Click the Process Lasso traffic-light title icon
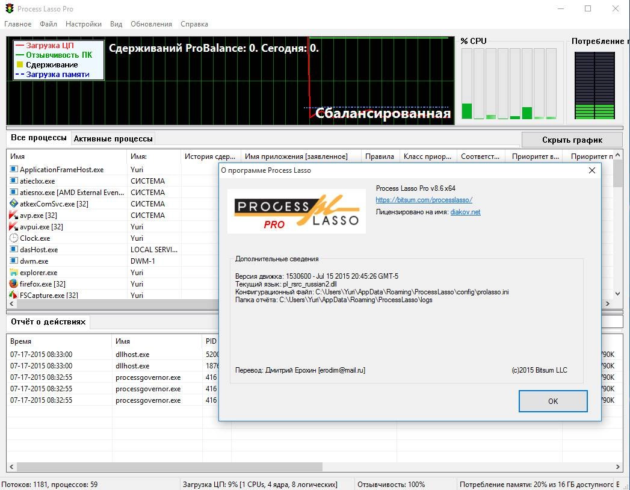 coord(10,8)
